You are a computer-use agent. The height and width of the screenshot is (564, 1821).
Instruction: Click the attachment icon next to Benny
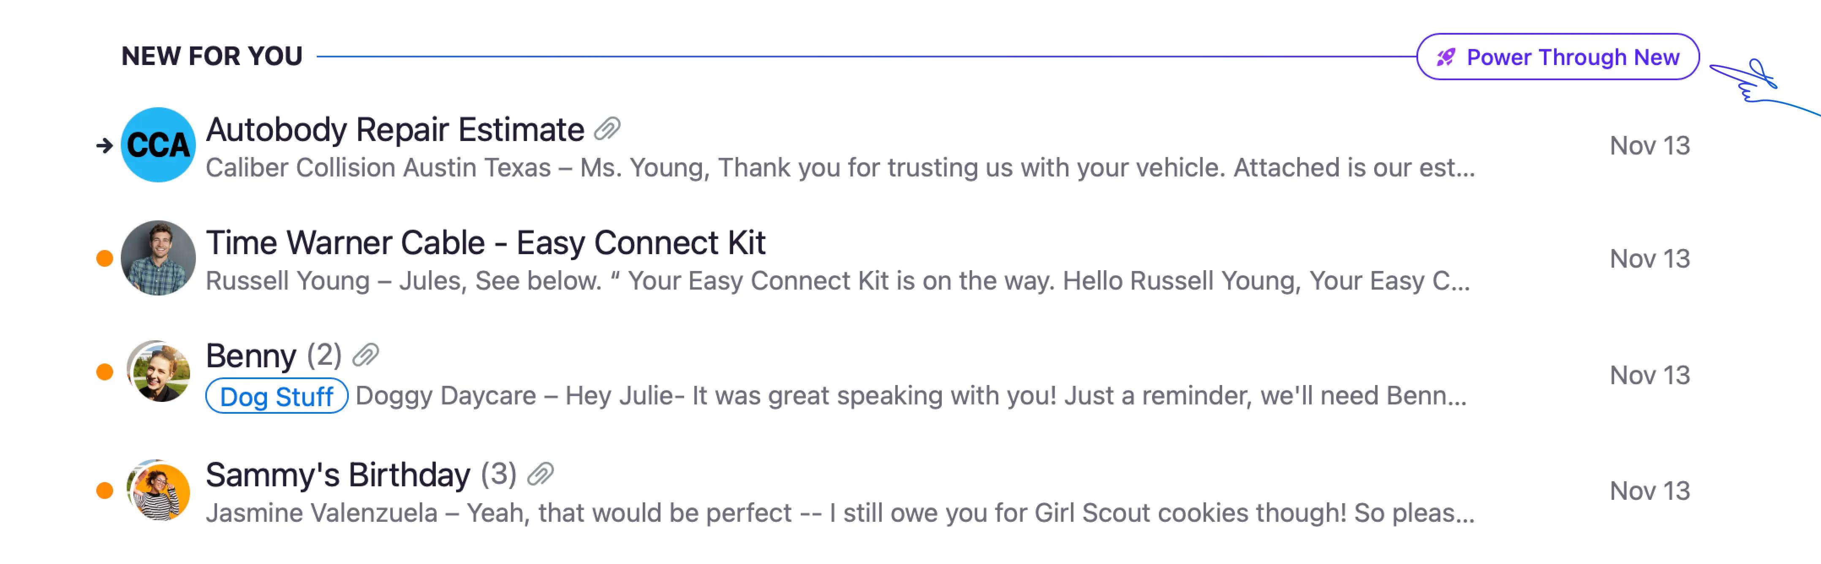click(365, 355)
